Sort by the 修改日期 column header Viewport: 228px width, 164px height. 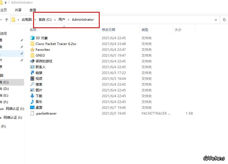click(108, 30)
